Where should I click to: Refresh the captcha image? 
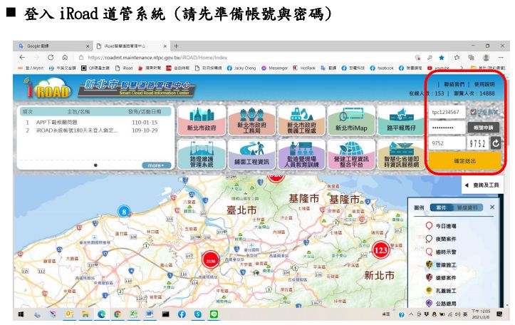tap(496, 143)
